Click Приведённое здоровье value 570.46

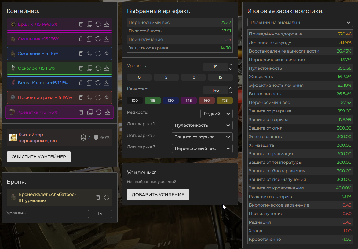click(x=344, y=34)
